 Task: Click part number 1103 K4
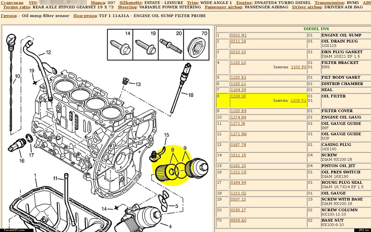[x=238, y=111]
